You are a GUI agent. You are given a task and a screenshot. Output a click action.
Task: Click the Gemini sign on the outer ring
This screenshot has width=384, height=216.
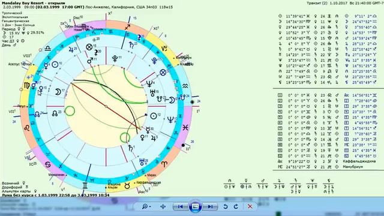tap(85, 185)
